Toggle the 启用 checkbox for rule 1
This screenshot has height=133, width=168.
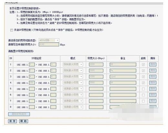click(143, 65)
